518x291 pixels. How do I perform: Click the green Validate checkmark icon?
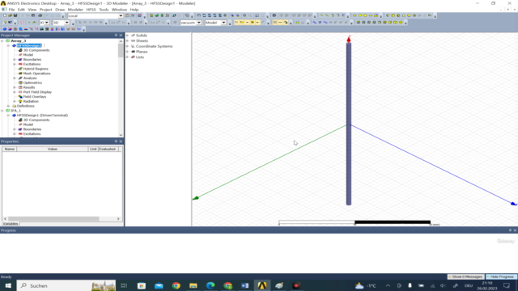coord(156,15)
